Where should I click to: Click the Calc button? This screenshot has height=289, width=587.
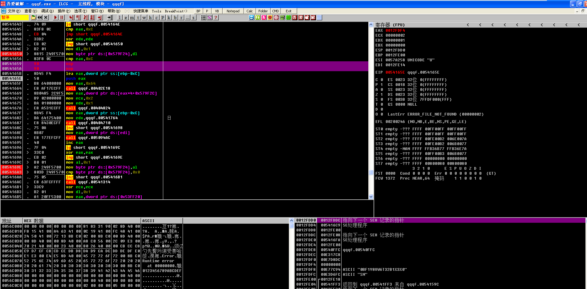(x=250, y=11)
